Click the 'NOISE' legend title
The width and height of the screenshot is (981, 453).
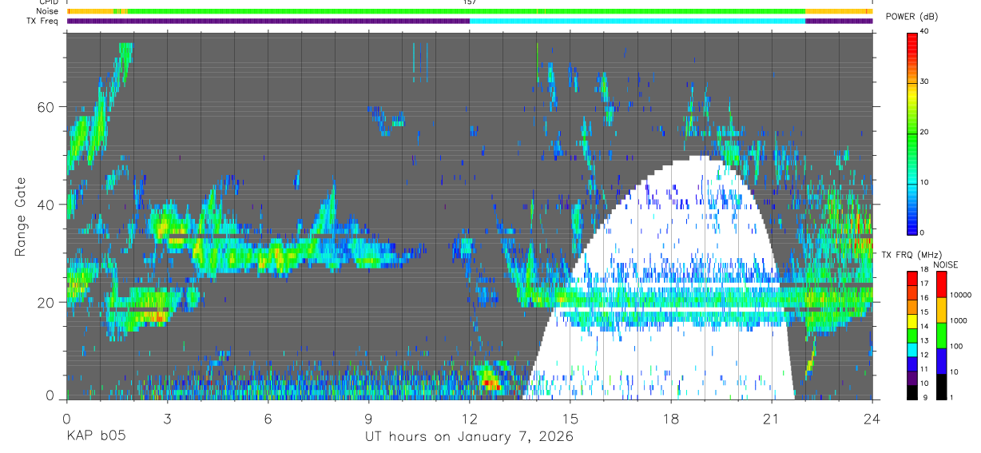point(946,264)
